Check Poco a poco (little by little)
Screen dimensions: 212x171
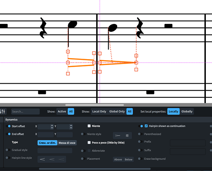point(89,143)
